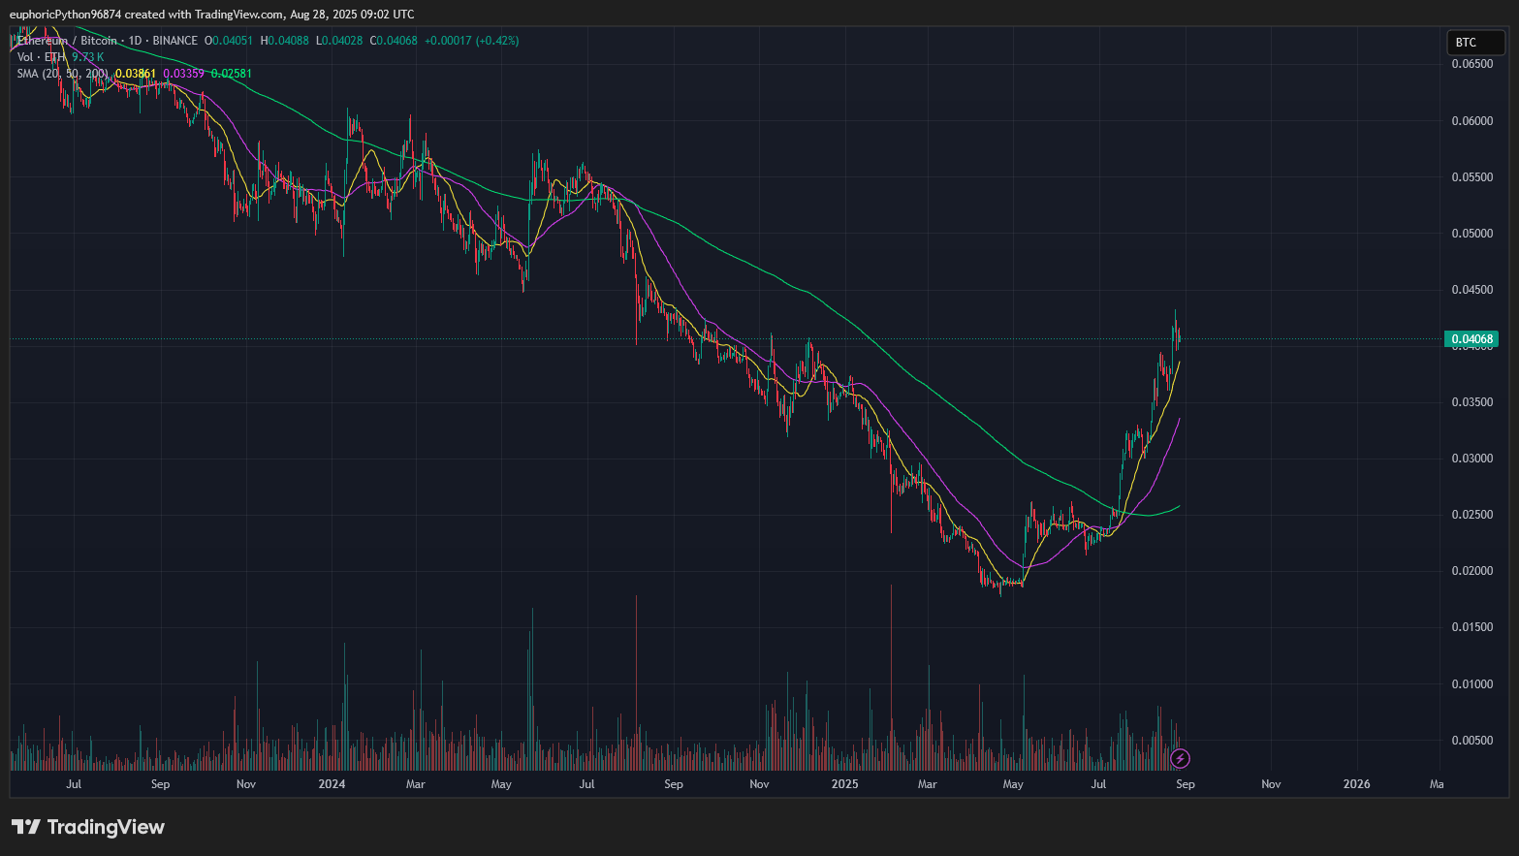1519x856 pixels.
Task: Click the 0.05000 price axis label
Action: [1472, 234]
